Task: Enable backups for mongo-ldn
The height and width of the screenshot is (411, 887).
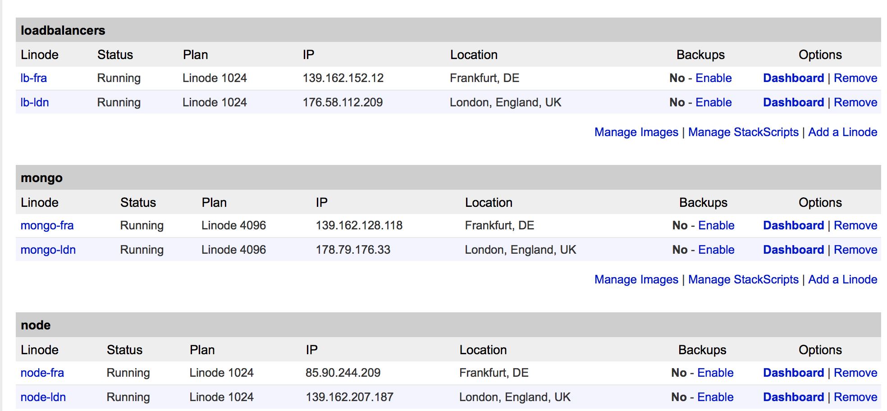Action: pos(716,250)
